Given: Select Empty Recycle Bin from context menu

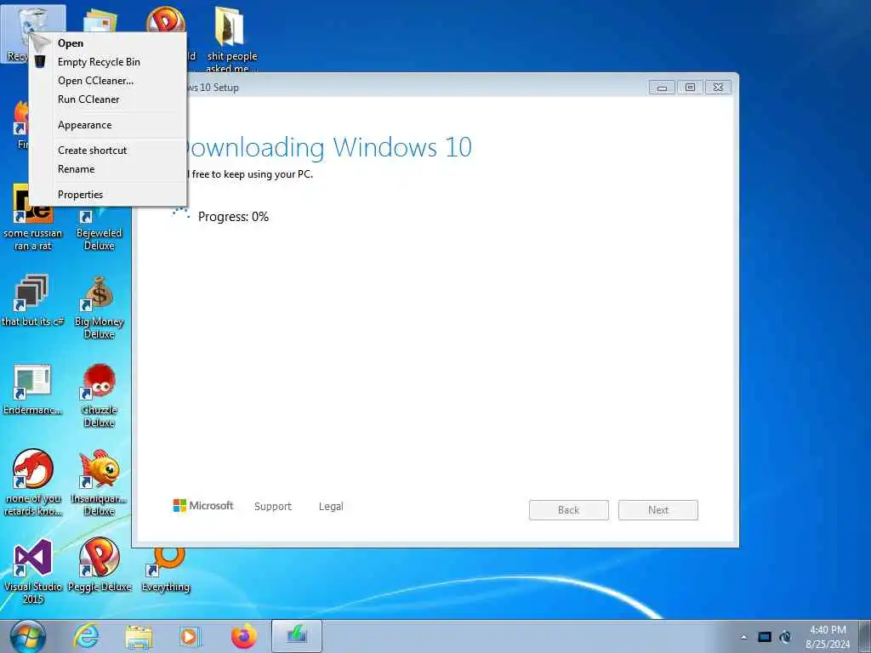Looking at the screenshot, I should coord(99,62).
